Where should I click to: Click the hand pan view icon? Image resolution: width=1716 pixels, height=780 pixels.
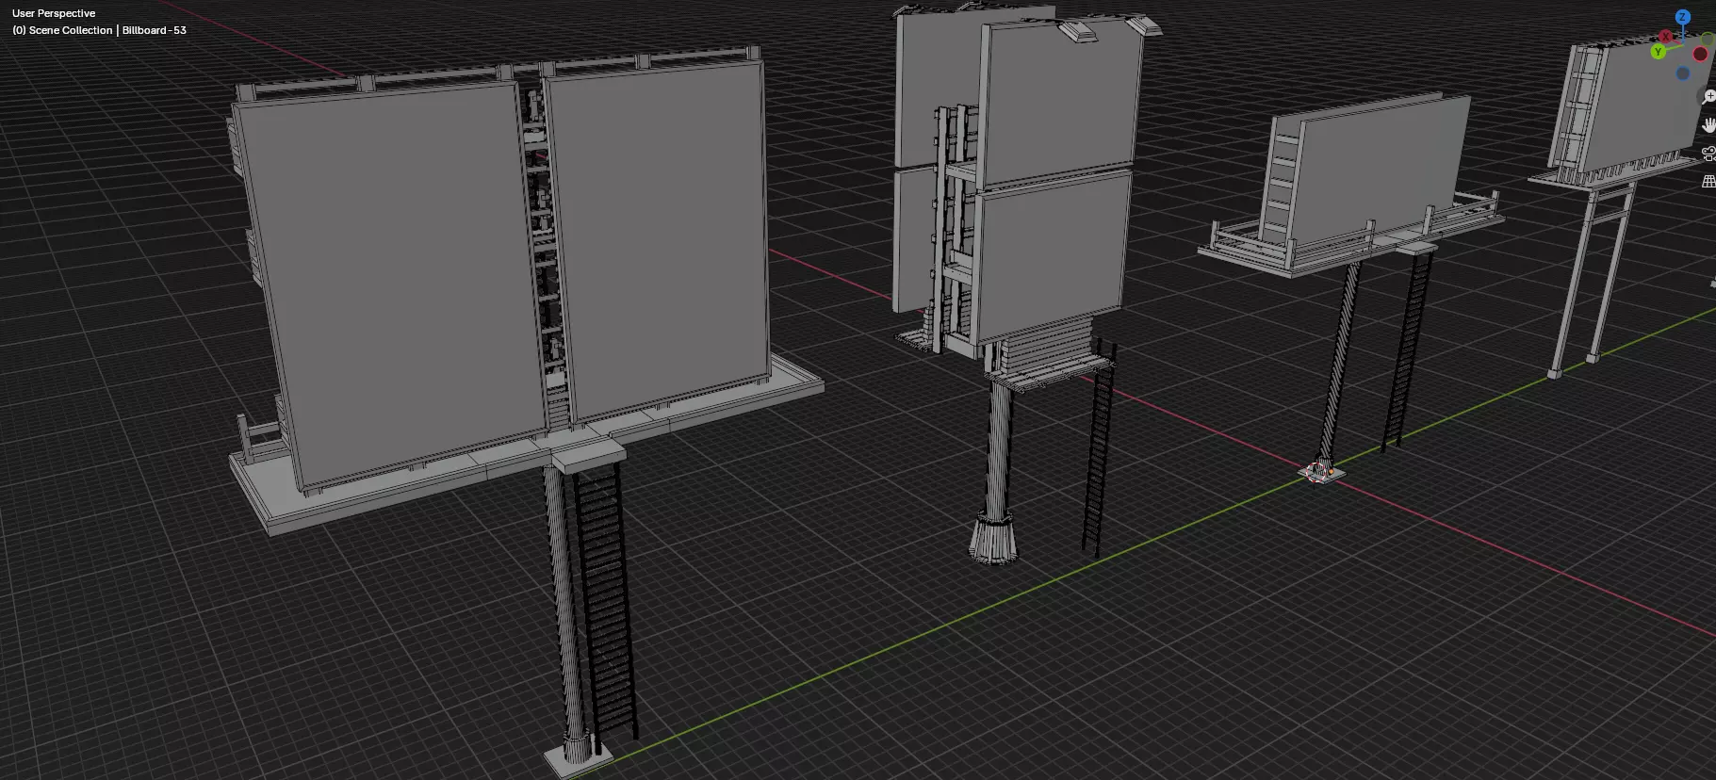1708,125
